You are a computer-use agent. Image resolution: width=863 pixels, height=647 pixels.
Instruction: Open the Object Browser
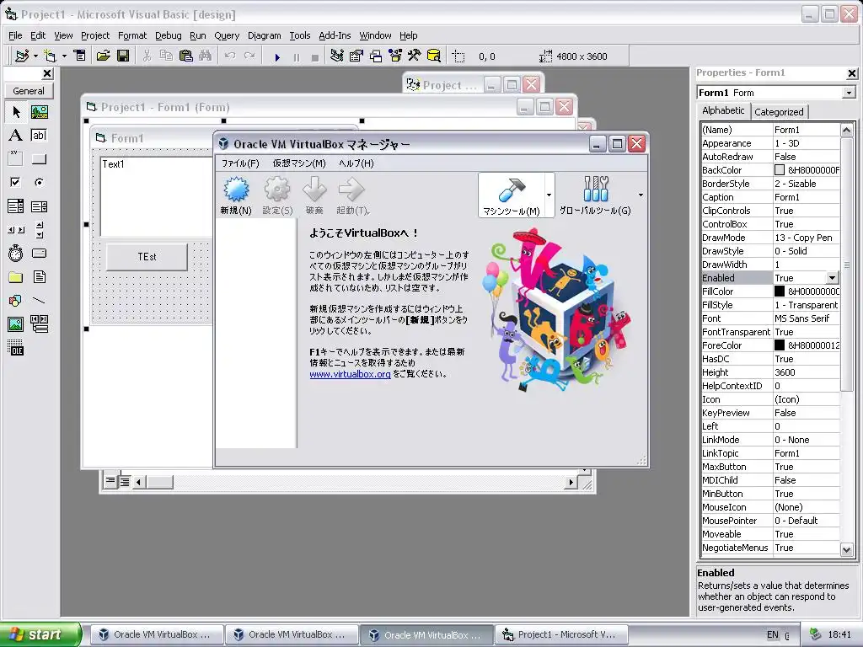tap(395, 56)
